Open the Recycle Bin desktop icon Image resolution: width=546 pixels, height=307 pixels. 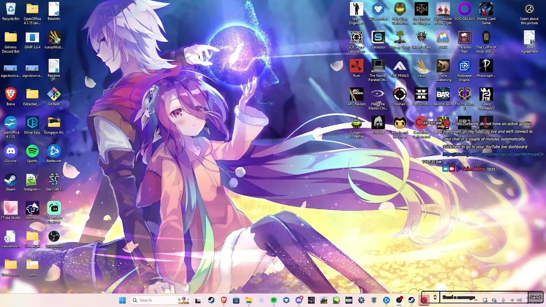pyautogui.click(x=11, y=12)
